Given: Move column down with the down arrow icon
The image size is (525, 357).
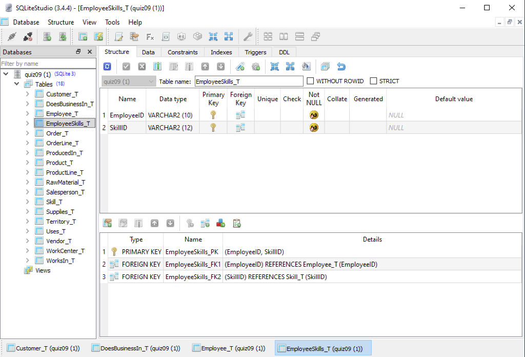Looking at the screenshot, I should pyautogui.click(x=220, y=66).
